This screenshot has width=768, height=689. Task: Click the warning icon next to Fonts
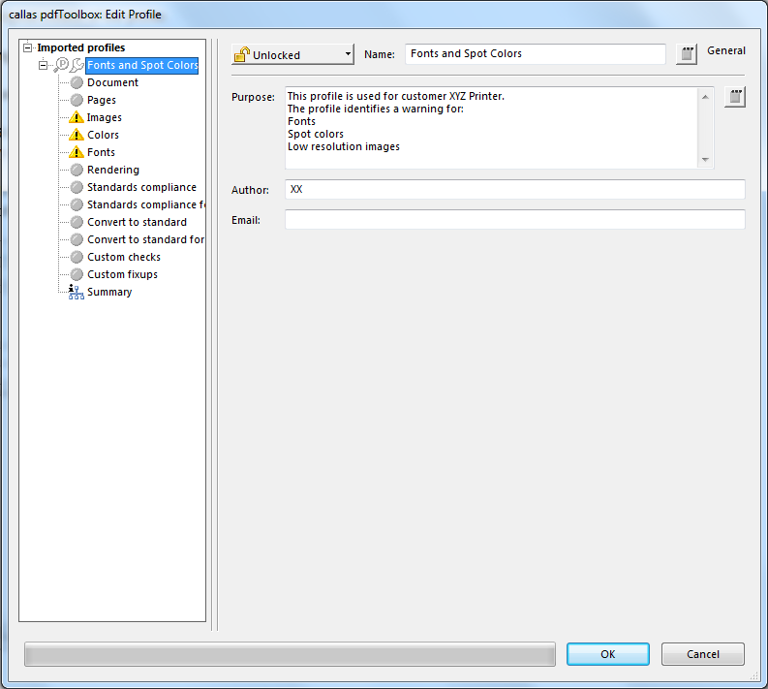[77, 152]
